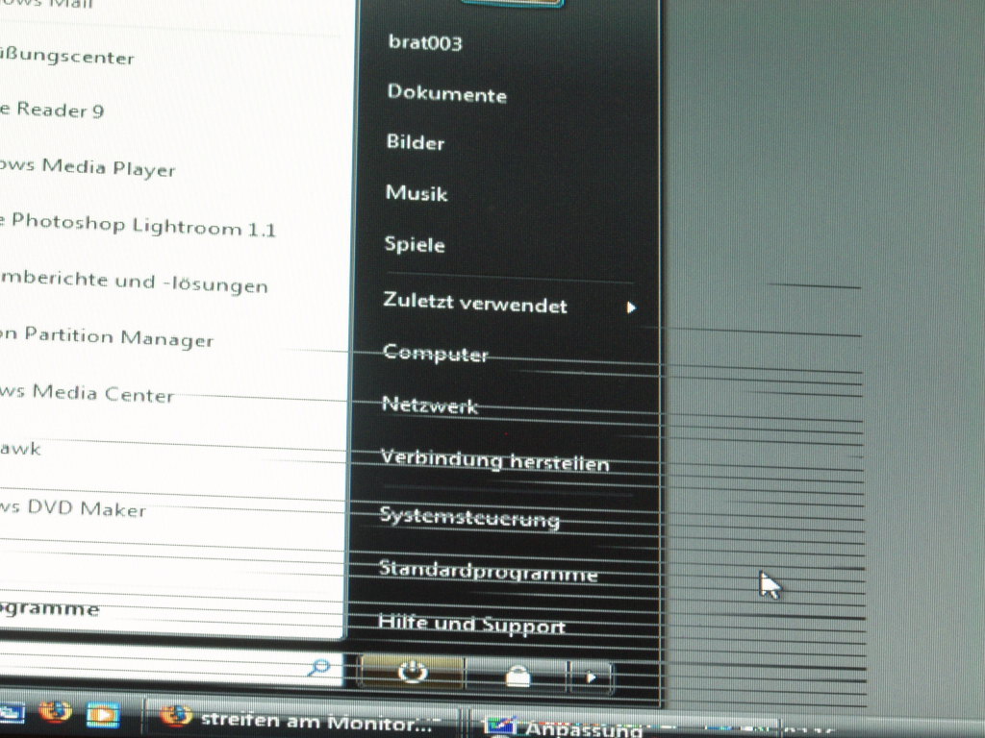Click the power button in Start menu
Viewport: 985px width, 738px height.
point(412,674)
